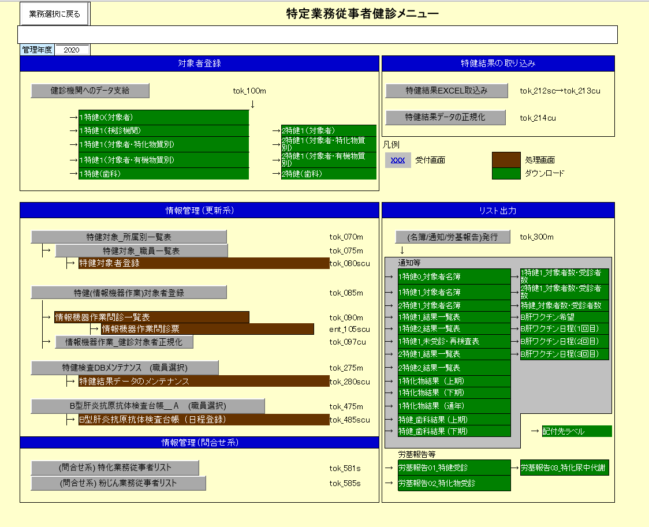Screen dimensions: 649x527
Task: Open 特健対象_所属別一覧表
Action: tap(129, 237)
